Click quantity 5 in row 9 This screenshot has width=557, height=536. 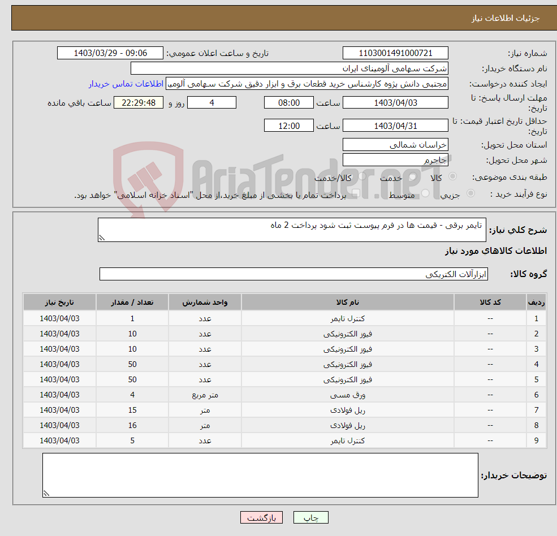coord(132,441)
